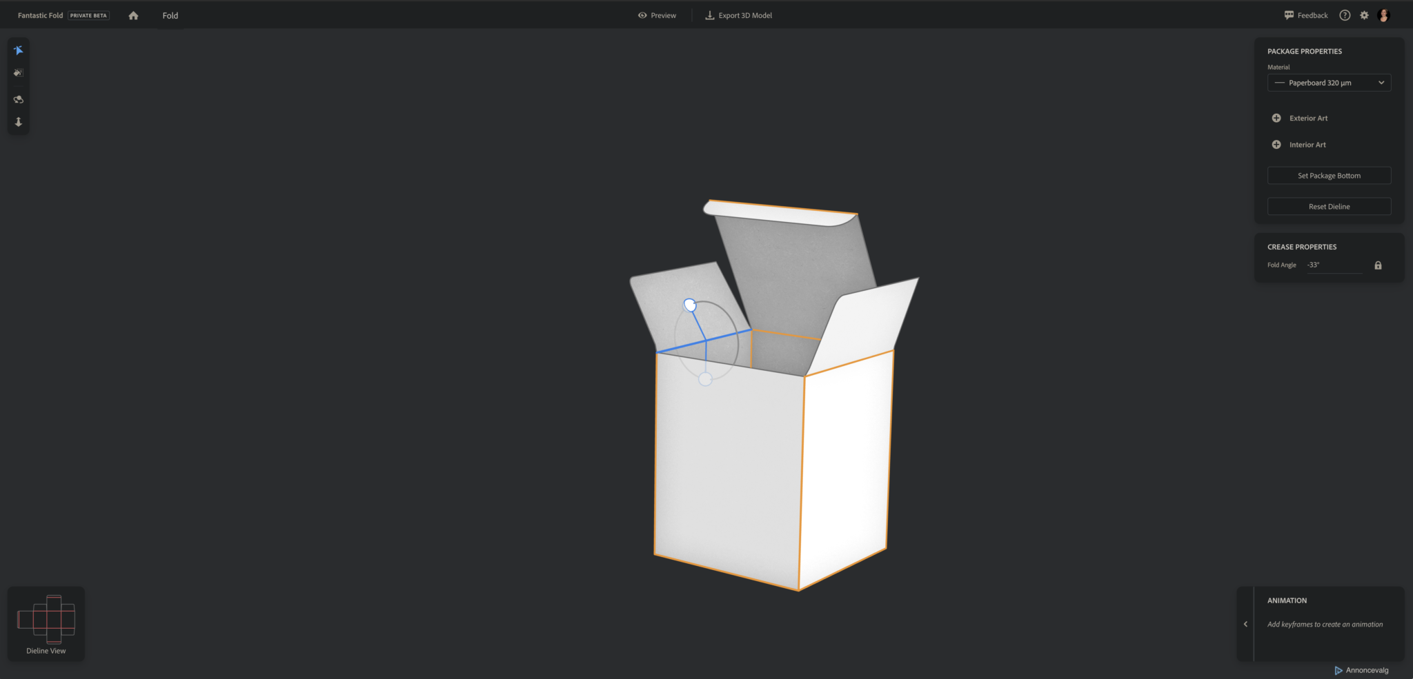
Task: Collapse the Animation panel with the chevron
Action: [x=1245, y=624]
